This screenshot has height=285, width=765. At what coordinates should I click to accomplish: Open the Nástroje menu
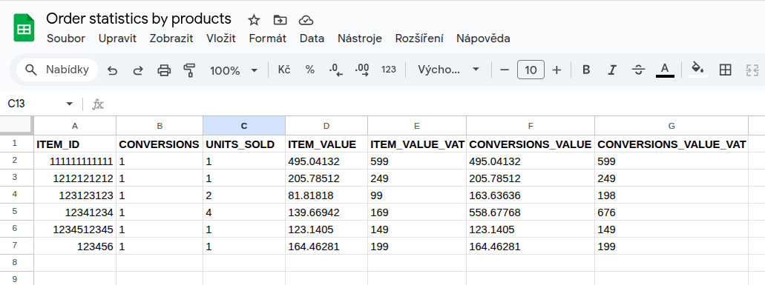pyautogui.click(x=360, y=38)
